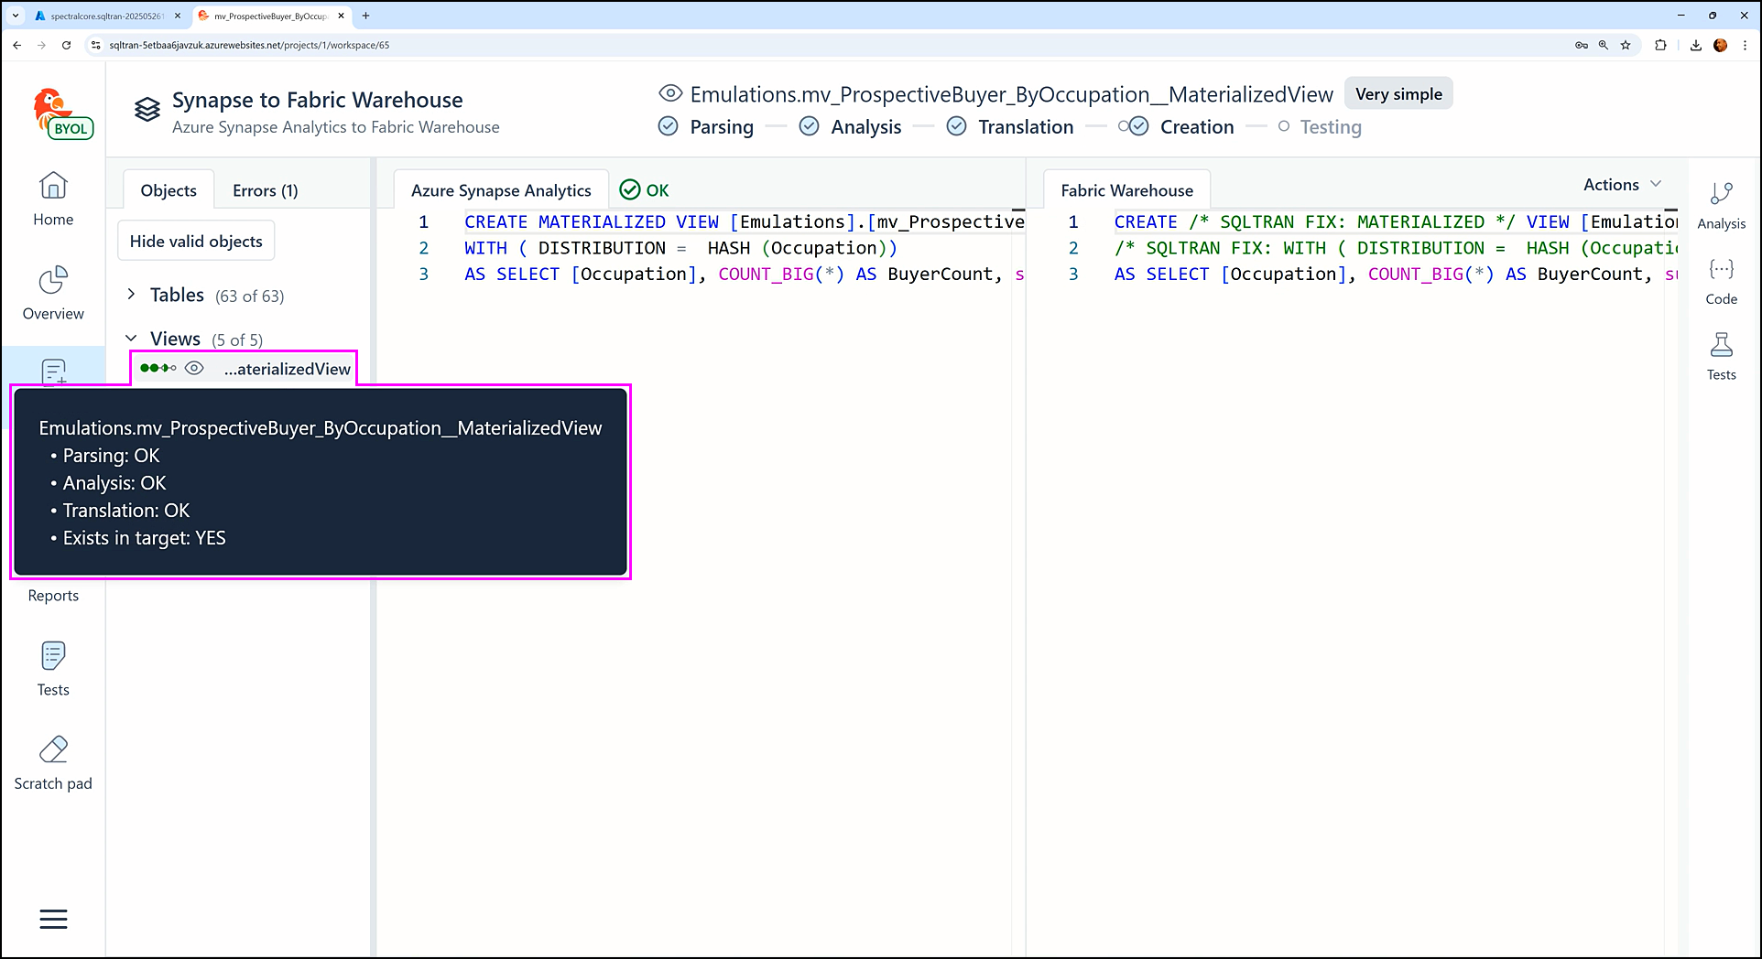The width and height of the screenshot is (1762, 959).
Task: Click the Testing stage step
Action: [x=1330, y=127]
